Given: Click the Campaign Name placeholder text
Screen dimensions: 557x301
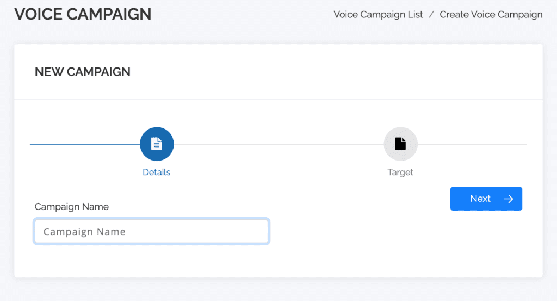Looking at the screenshot, I should pos(84,232).
